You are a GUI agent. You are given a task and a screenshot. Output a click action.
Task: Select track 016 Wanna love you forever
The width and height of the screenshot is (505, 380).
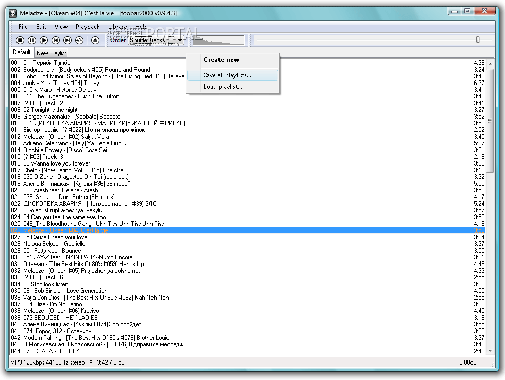(247, 163)
